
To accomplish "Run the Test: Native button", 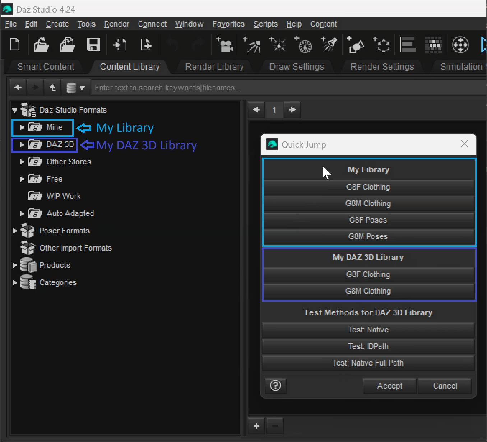I will [x=368, y=330].
